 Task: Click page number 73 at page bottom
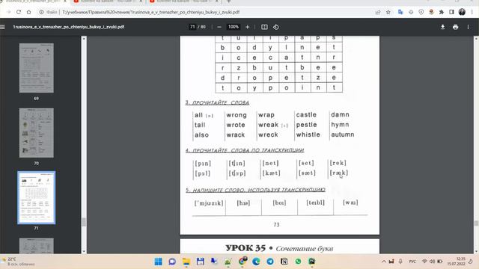point(276,224)
